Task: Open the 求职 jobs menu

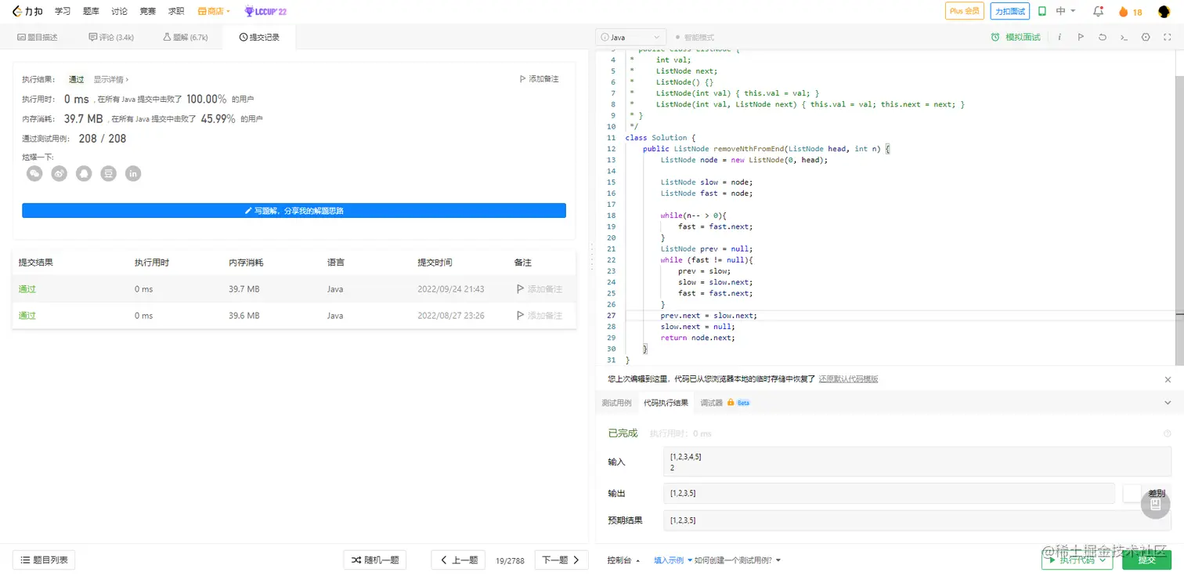Action: 175,12
